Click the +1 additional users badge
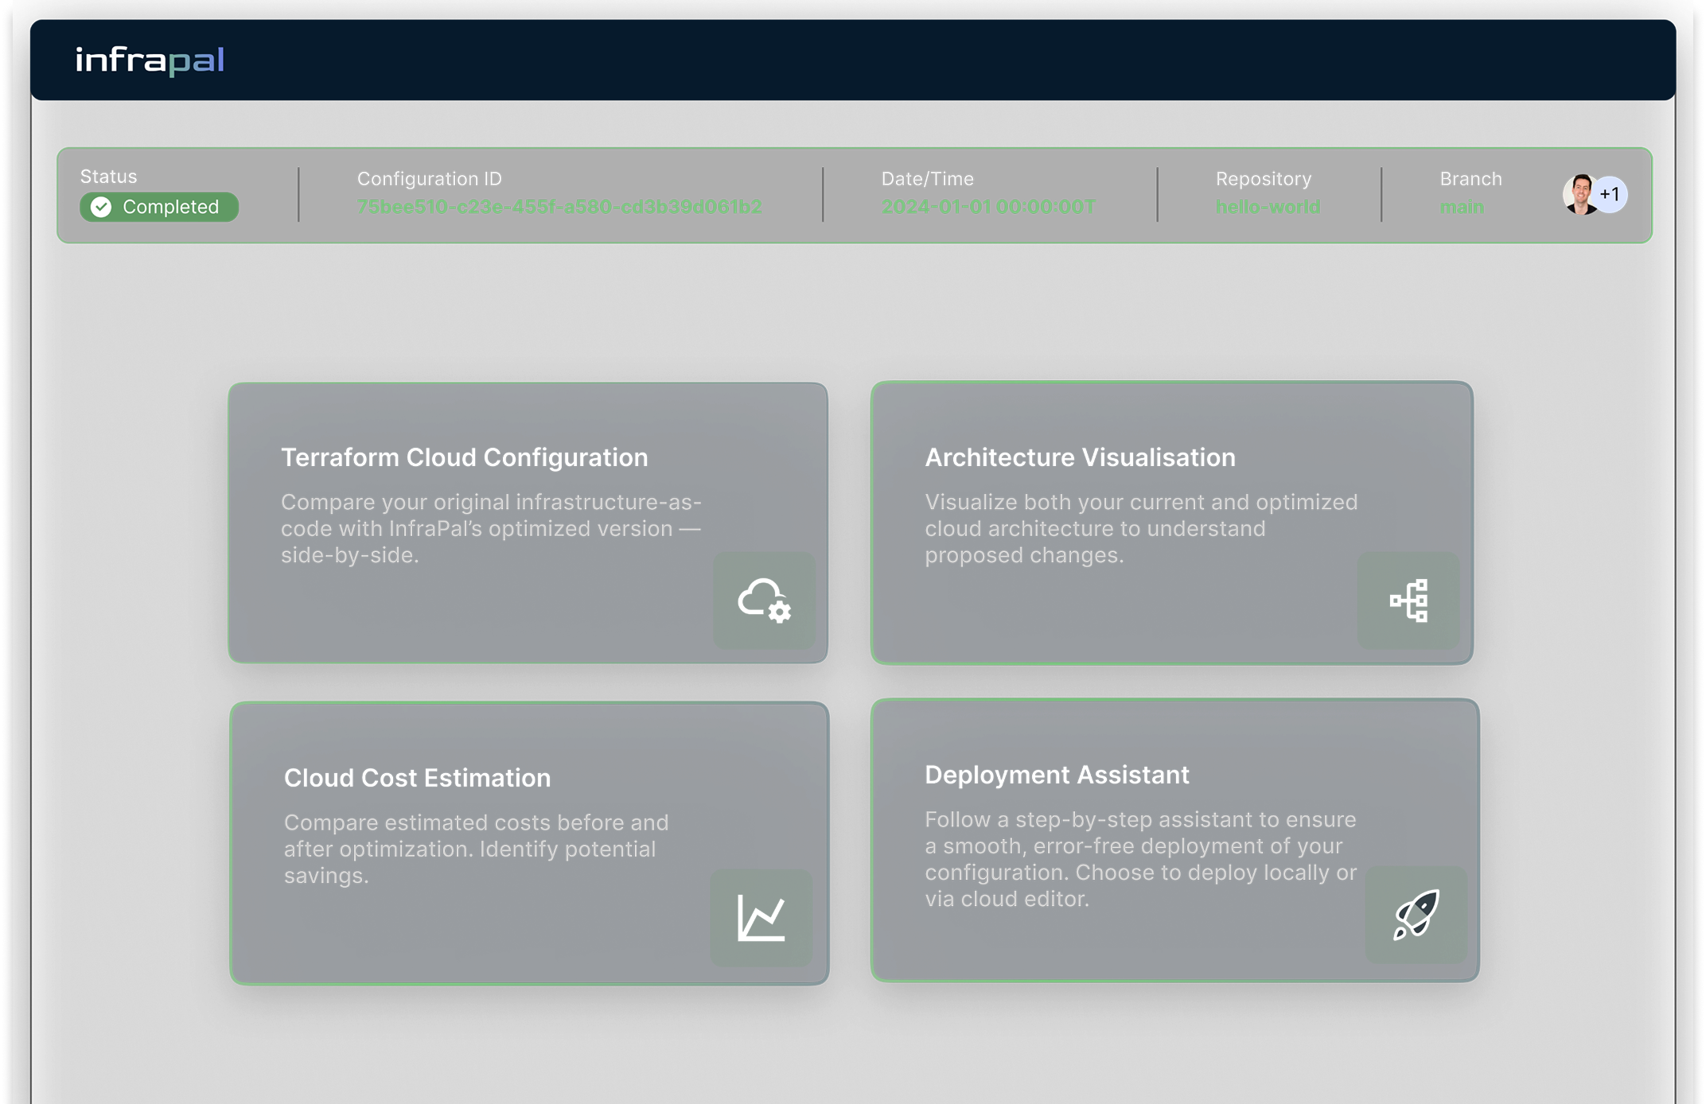The image size is (1706, 1104). [1611, 195]
